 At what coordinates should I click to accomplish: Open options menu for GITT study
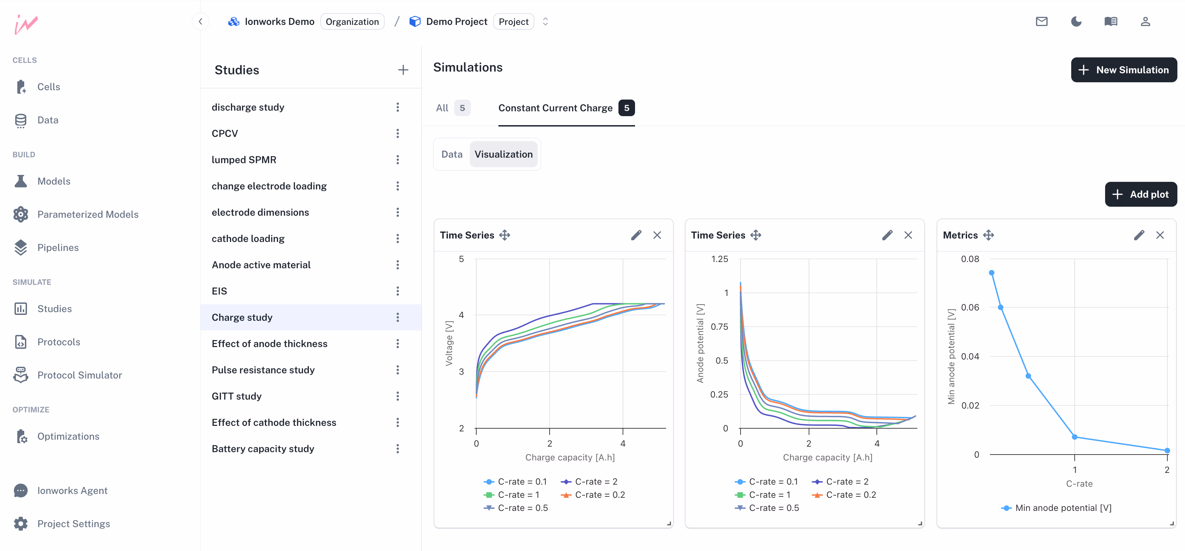click(x=397, y=396)
